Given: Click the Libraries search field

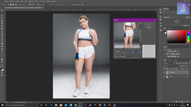Looking at the screenshot, I should 170,12.
